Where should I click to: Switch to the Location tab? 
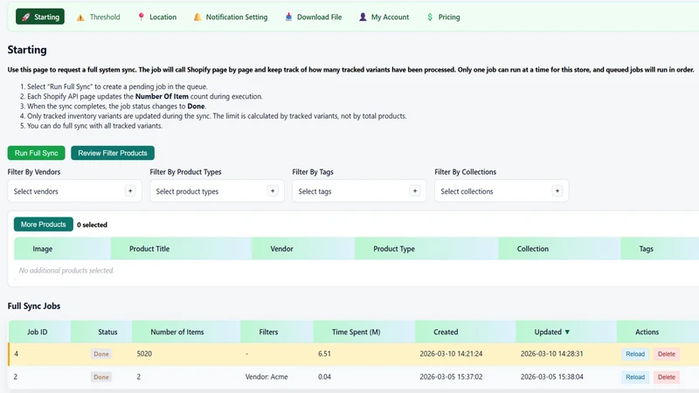point(157,17)
